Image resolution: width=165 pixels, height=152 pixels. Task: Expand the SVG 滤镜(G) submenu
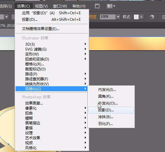click(52, 49)
